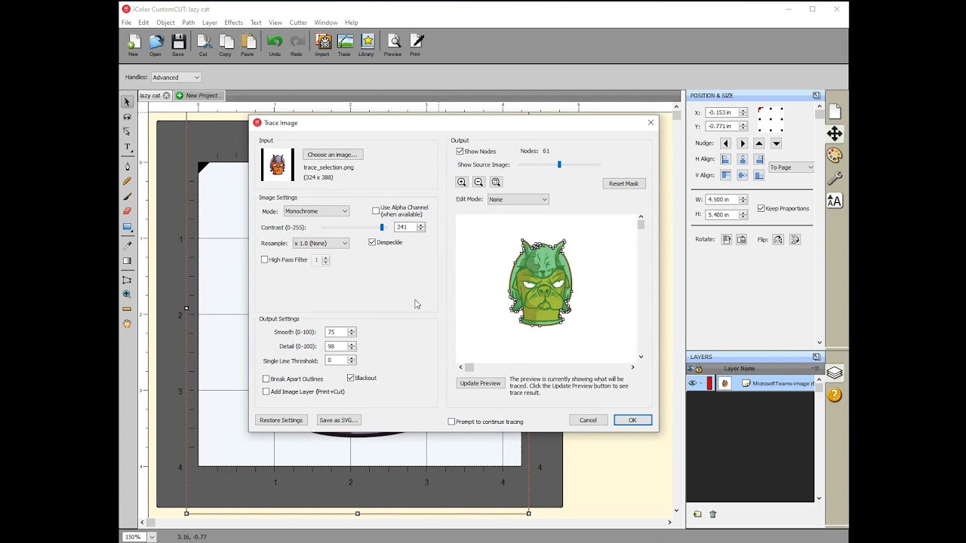Click the Update Preview button
This screenshot has height=543, width=966.
[480, 383]
